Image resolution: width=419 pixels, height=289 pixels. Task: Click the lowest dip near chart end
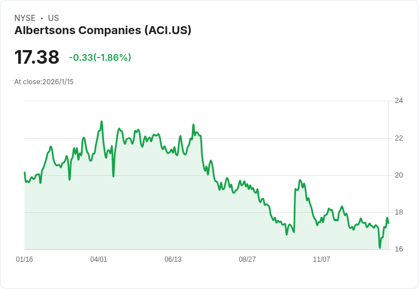pos(380,247)
